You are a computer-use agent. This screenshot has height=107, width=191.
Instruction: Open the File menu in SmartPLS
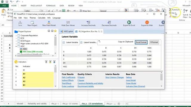pos(15,18)
